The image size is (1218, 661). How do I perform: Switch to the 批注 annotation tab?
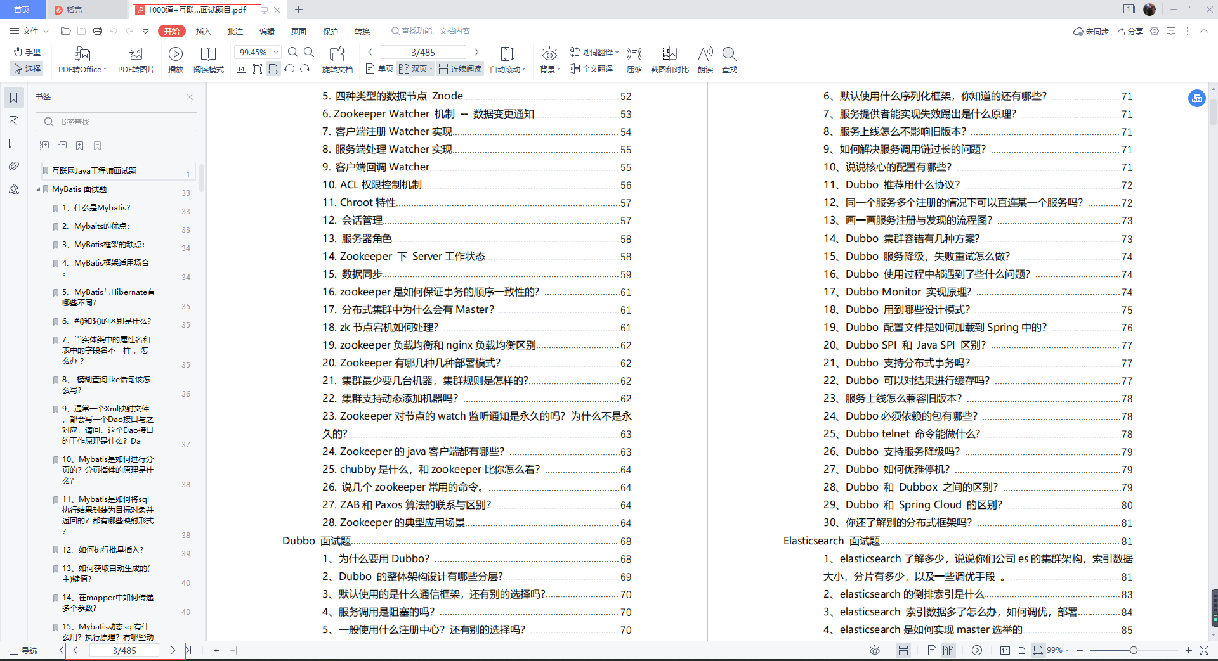(x=235, y=30)
